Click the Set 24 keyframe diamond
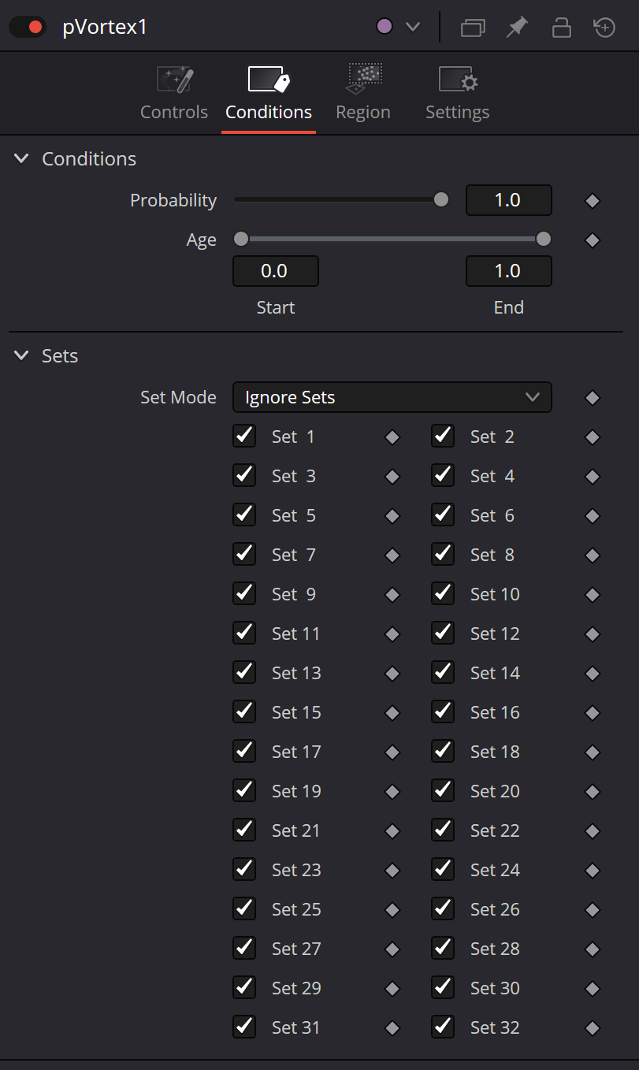Viewport: 639px width, 1070px height. (x=593, y=871)
